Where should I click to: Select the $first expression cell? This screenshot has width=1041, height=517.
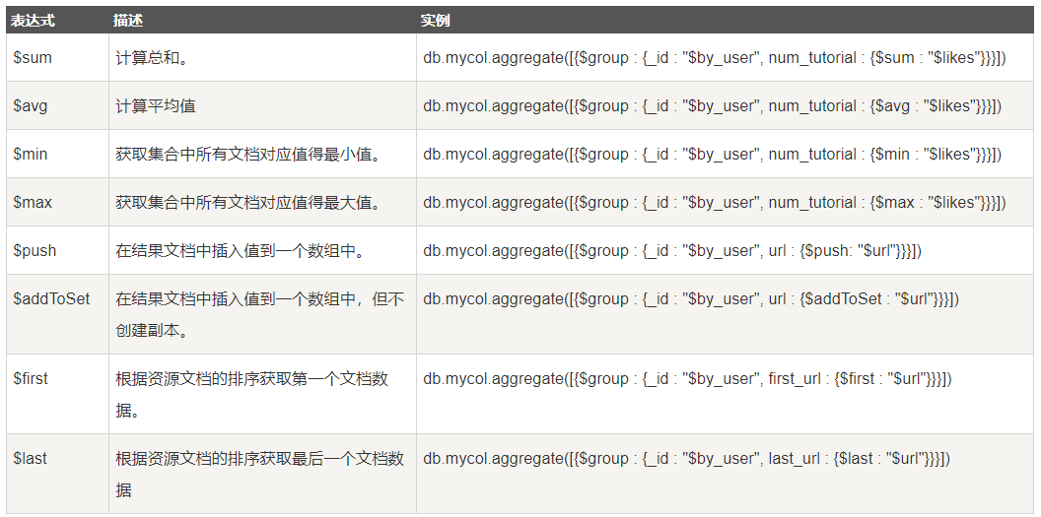(x=31, y=378)
